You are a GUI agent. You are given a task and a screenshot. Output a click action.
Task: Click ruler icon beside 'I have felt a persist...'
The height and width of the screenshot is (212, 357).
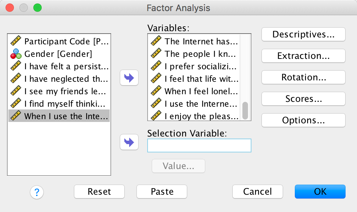coord(16,67)
